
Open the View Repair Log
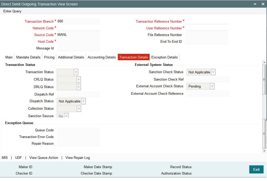(78, 158)
